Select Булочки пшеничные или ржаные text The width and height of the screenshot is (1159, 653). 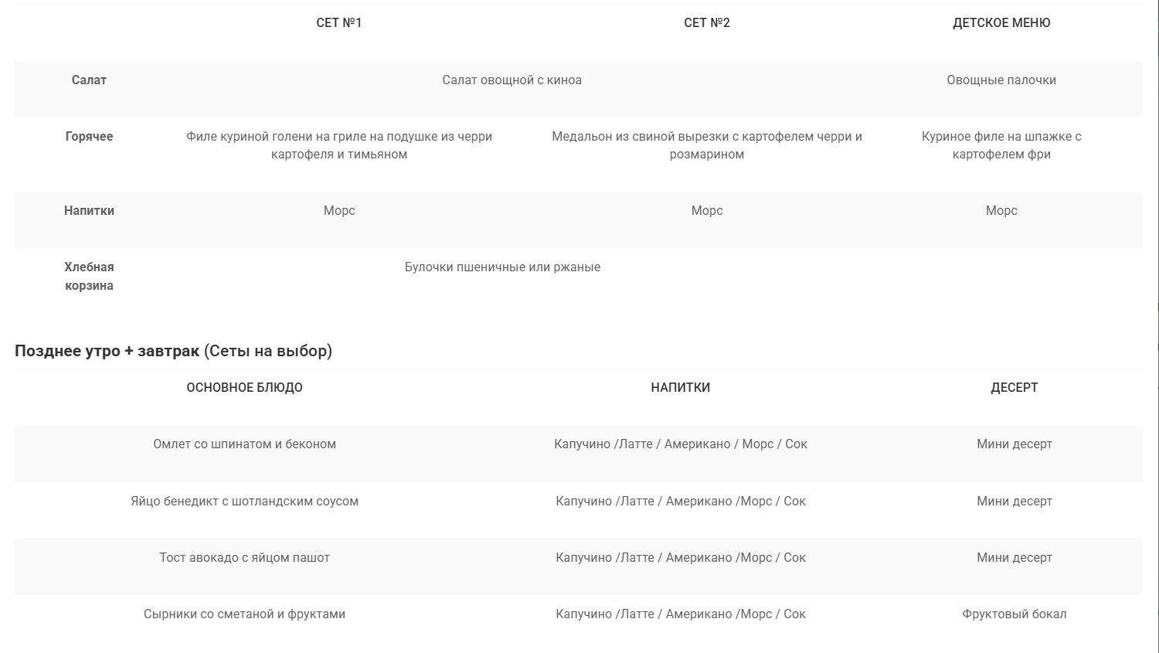(x=502, y=267)
